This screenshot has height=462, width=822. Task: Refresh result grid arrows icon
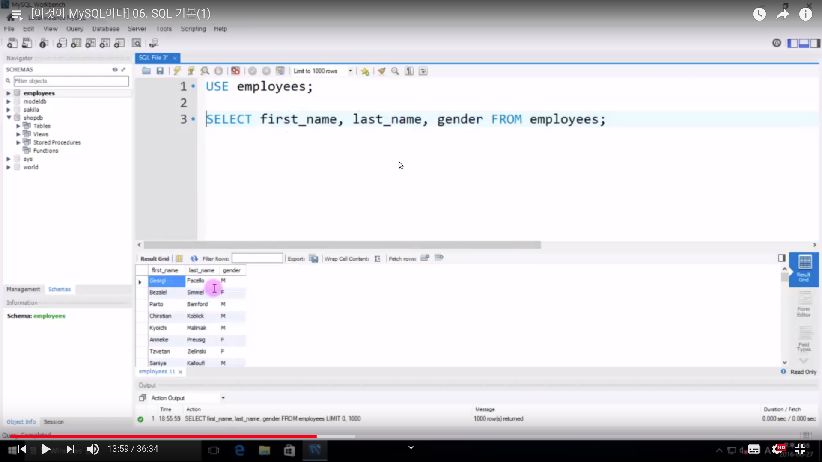[x=194, y=258]
